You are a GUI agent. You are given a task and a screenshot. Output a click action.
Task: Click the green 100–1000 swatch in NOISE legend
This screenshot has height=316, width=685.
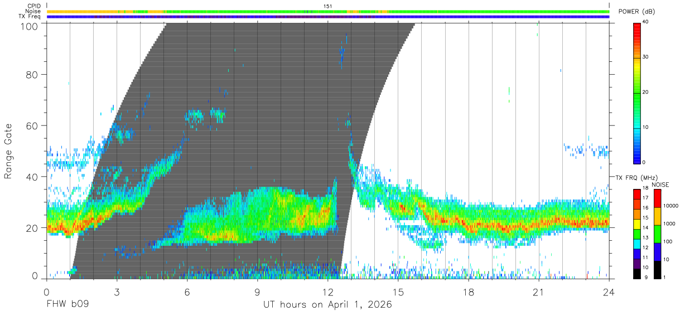pyautogui.click(x=657, y=234)
